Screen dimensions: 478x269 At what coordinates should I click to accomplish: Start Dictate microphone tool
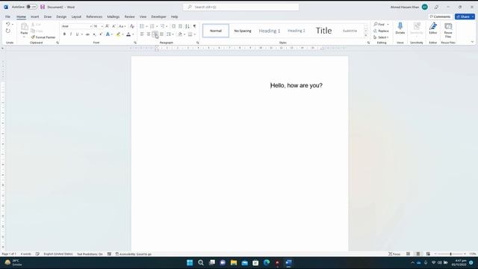pos(400,28)
